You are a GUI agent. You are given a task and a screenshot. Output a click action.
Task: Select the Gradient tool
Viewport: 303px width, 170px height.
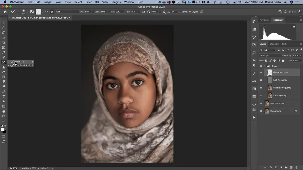pos(4,77)
